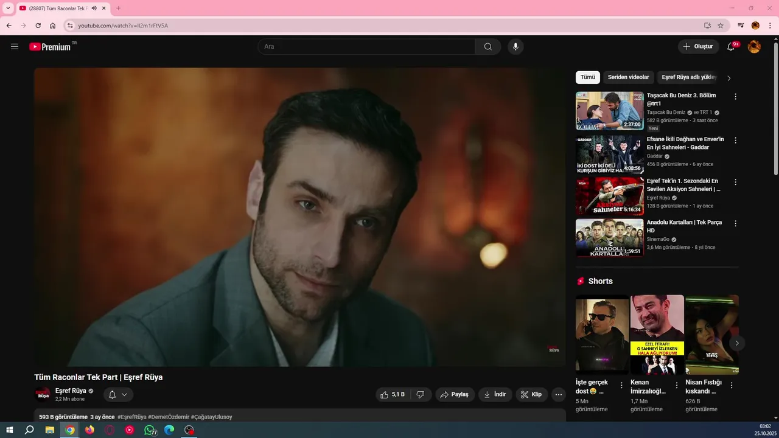Open a new browser tab
The width and height of the screenshot is (779, 438).
point(118,8)
